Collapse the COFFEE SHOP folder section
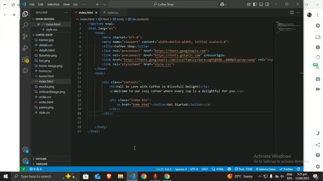This screenshot has width=323, height=181. click(x=44, y=35)
